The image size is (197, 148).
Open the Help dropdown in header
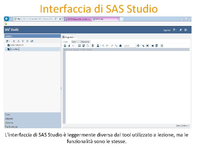186,30
